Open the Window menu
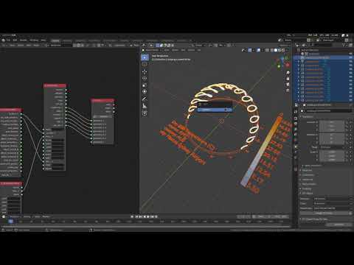Viewport: 354px width, 265px height. point(34,40)
